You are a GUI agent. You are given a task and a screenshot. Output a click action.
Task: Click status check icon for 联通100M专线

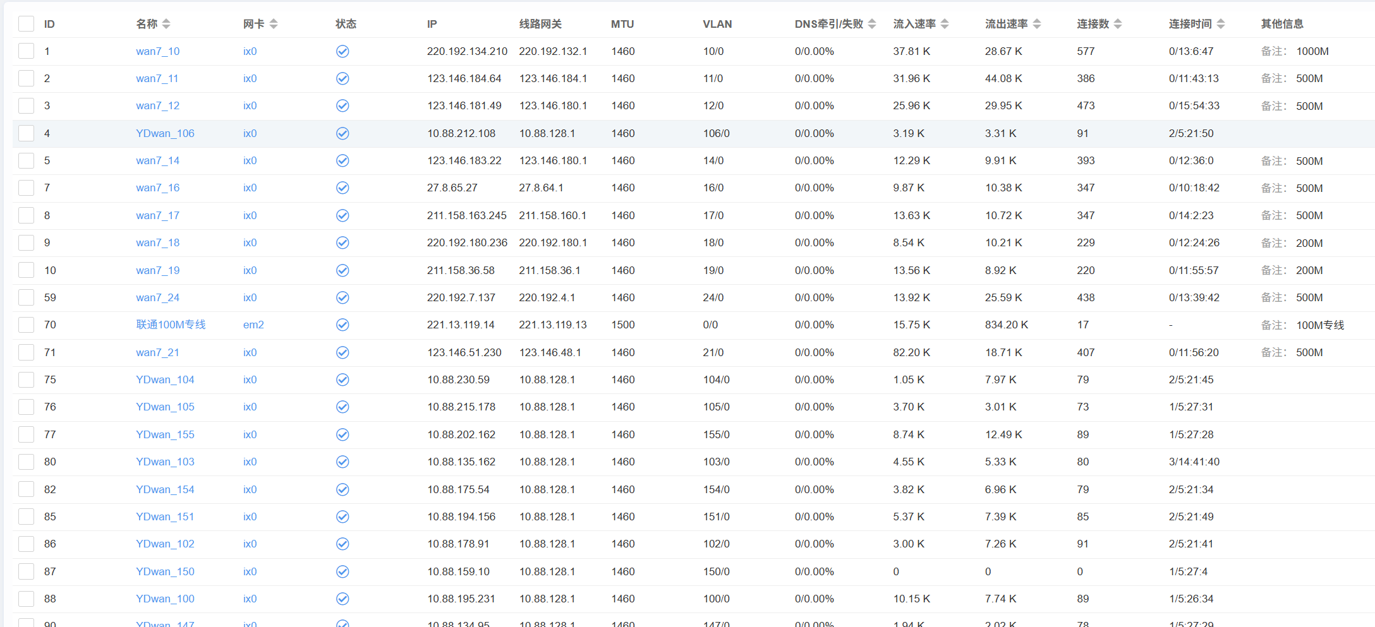coord(342,325)
